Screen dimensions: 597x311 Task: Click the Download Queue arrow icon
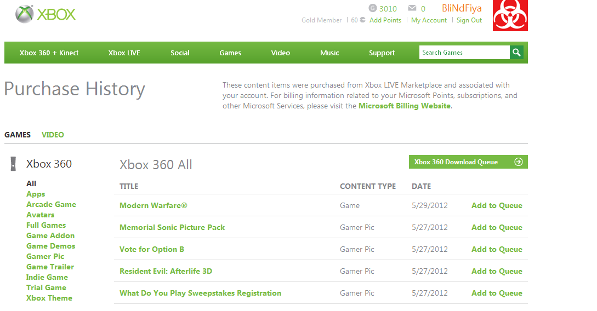click(x=519, y=162)
